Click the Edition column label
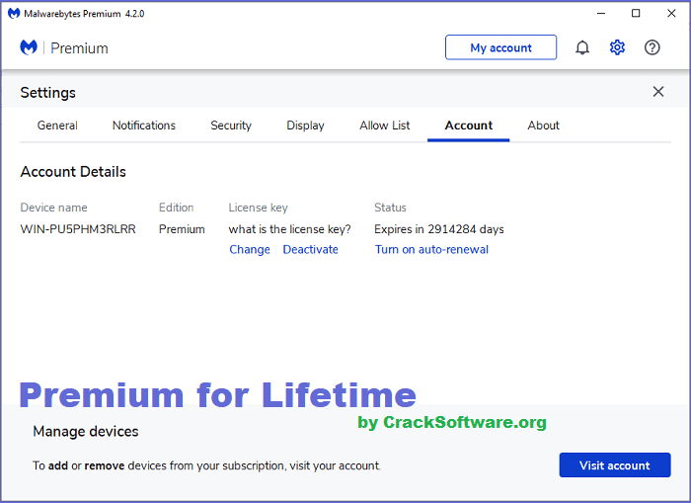Screen dimensions: 691x503 (176, 208)
